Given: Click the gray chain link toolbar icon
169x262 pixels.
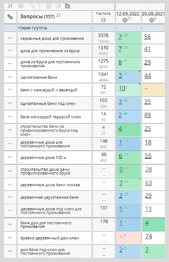Looking at the screenshot, I should pyautogui.click(x=32, y=6).
